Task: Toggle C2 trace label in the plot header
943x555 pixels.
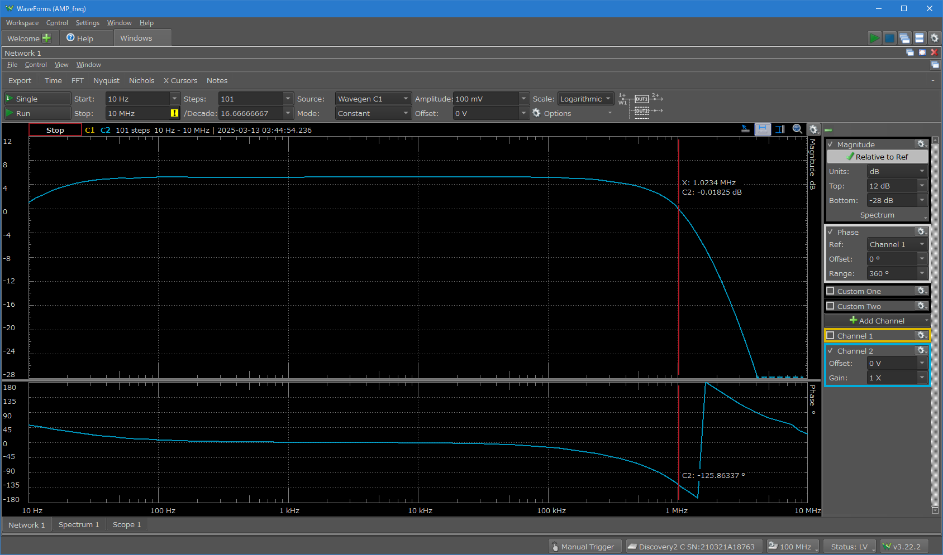Action: point(106,130)
